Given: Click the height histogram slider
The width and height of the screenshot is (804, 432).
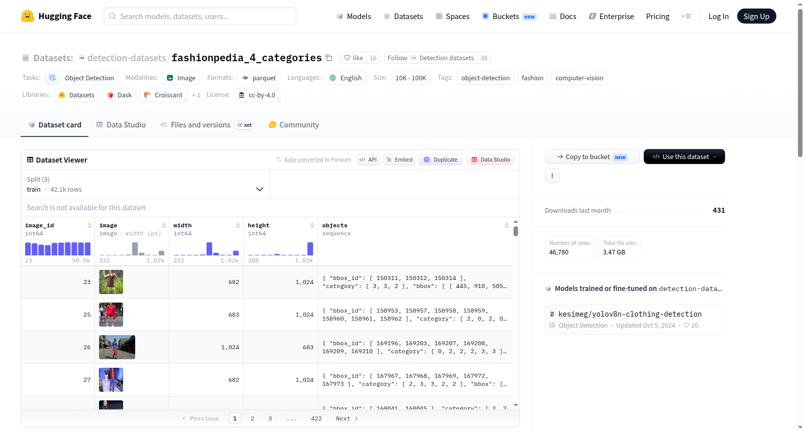Looking at the screenshot, I should point(280,249).
